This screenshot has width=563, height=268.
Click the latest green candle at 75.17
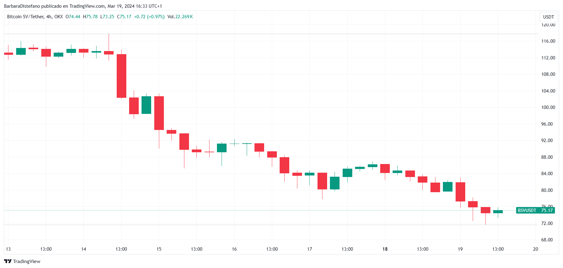[498, 212]
